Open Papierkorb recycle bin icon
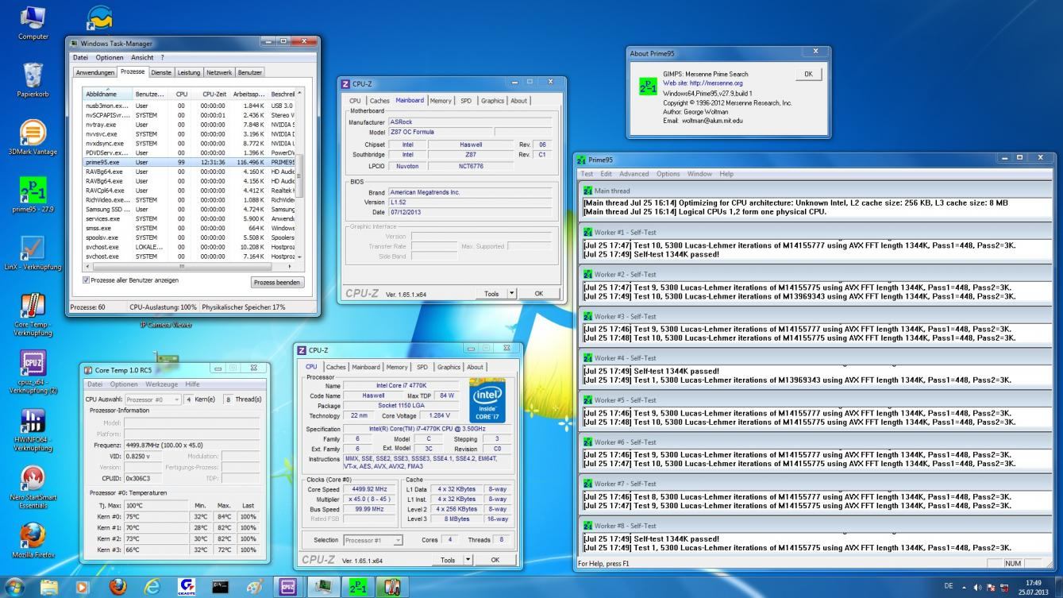Screen dimensions: 1063x598 point(33,79)
